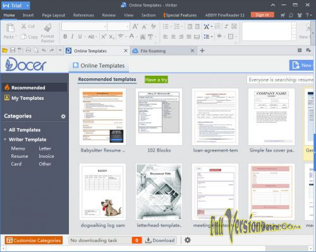Apply superscript formatting

(x=104, y=37)
